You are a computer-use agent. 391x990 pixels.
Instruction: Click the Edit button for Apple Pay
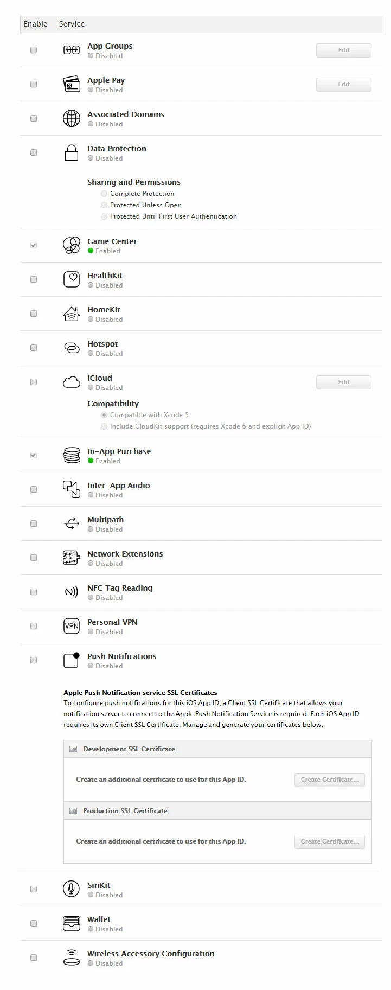tap(344, 84)
